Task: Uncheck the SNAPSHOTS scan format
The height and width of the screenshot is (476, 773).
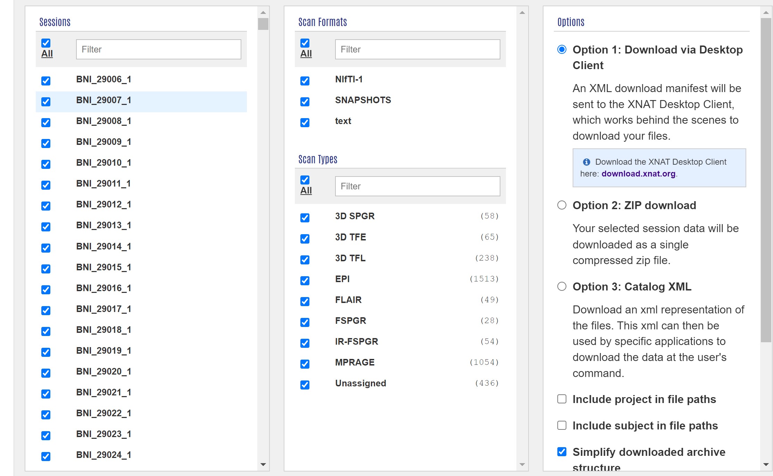Action: click(305, 102)
